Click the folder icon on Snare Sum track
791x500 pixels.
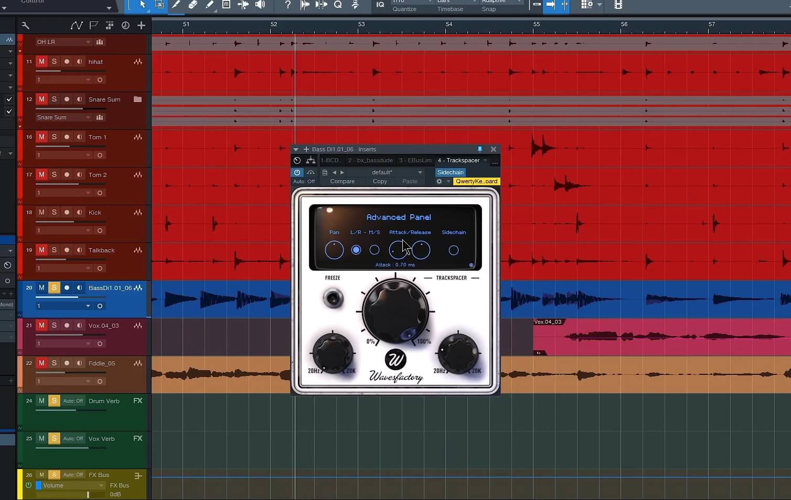pyautogui.click(x=137, y=99)
